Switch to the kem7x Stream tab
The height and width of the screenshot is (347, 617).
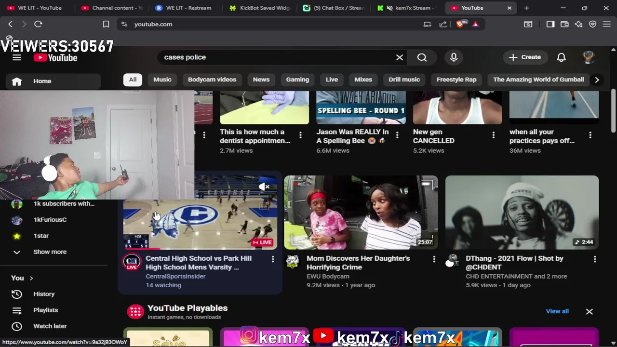pyautogui.click(x=408, y=8)
